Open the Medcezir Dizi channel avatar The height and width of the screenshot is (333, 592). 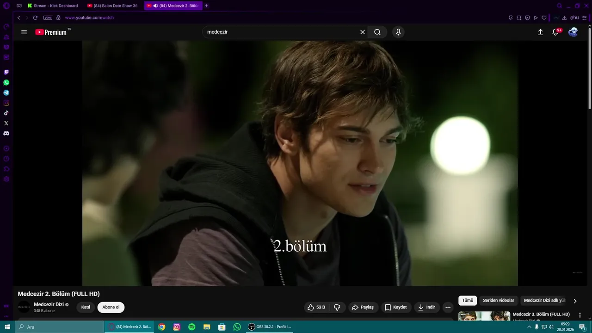[24, 307]
